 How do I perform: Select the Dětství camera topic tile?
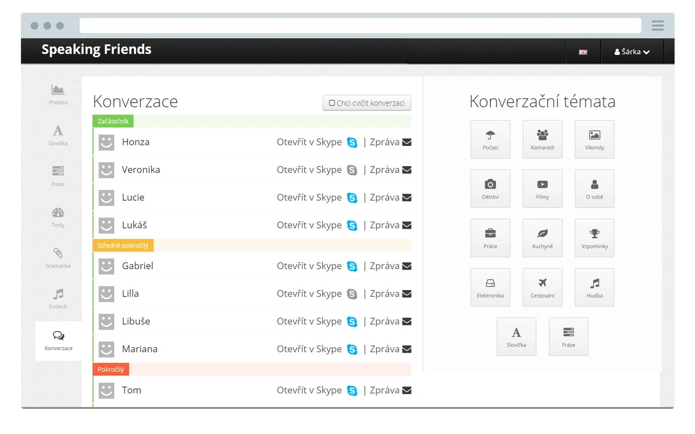pyautogui.click(x=490, y=188)
